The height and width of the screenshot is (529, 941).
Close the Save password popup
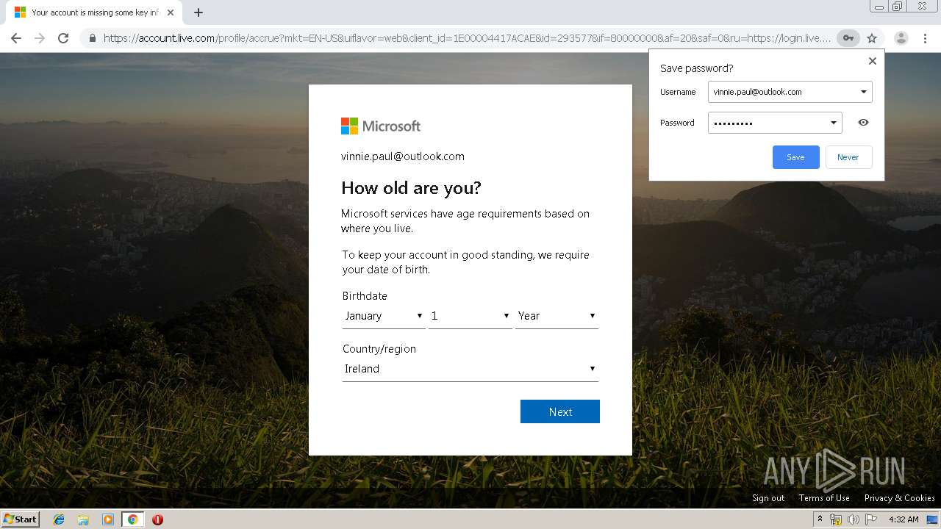(873, 61)
